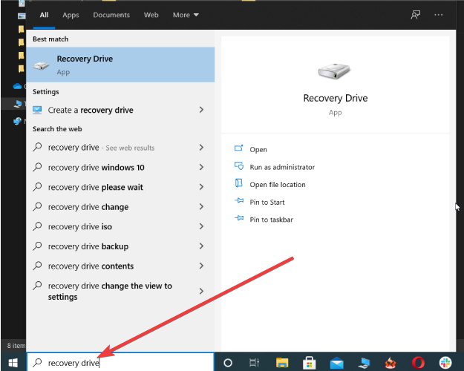The height and width of the screenshot is (371, 464).
Task: Open Slack from the taskbar
Action: point(445,362)
